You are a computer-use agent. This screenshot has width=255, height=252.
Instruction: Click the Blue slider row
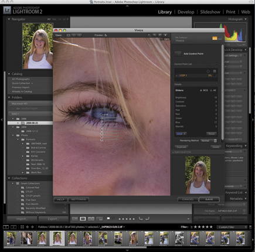[x=196, y=122]
